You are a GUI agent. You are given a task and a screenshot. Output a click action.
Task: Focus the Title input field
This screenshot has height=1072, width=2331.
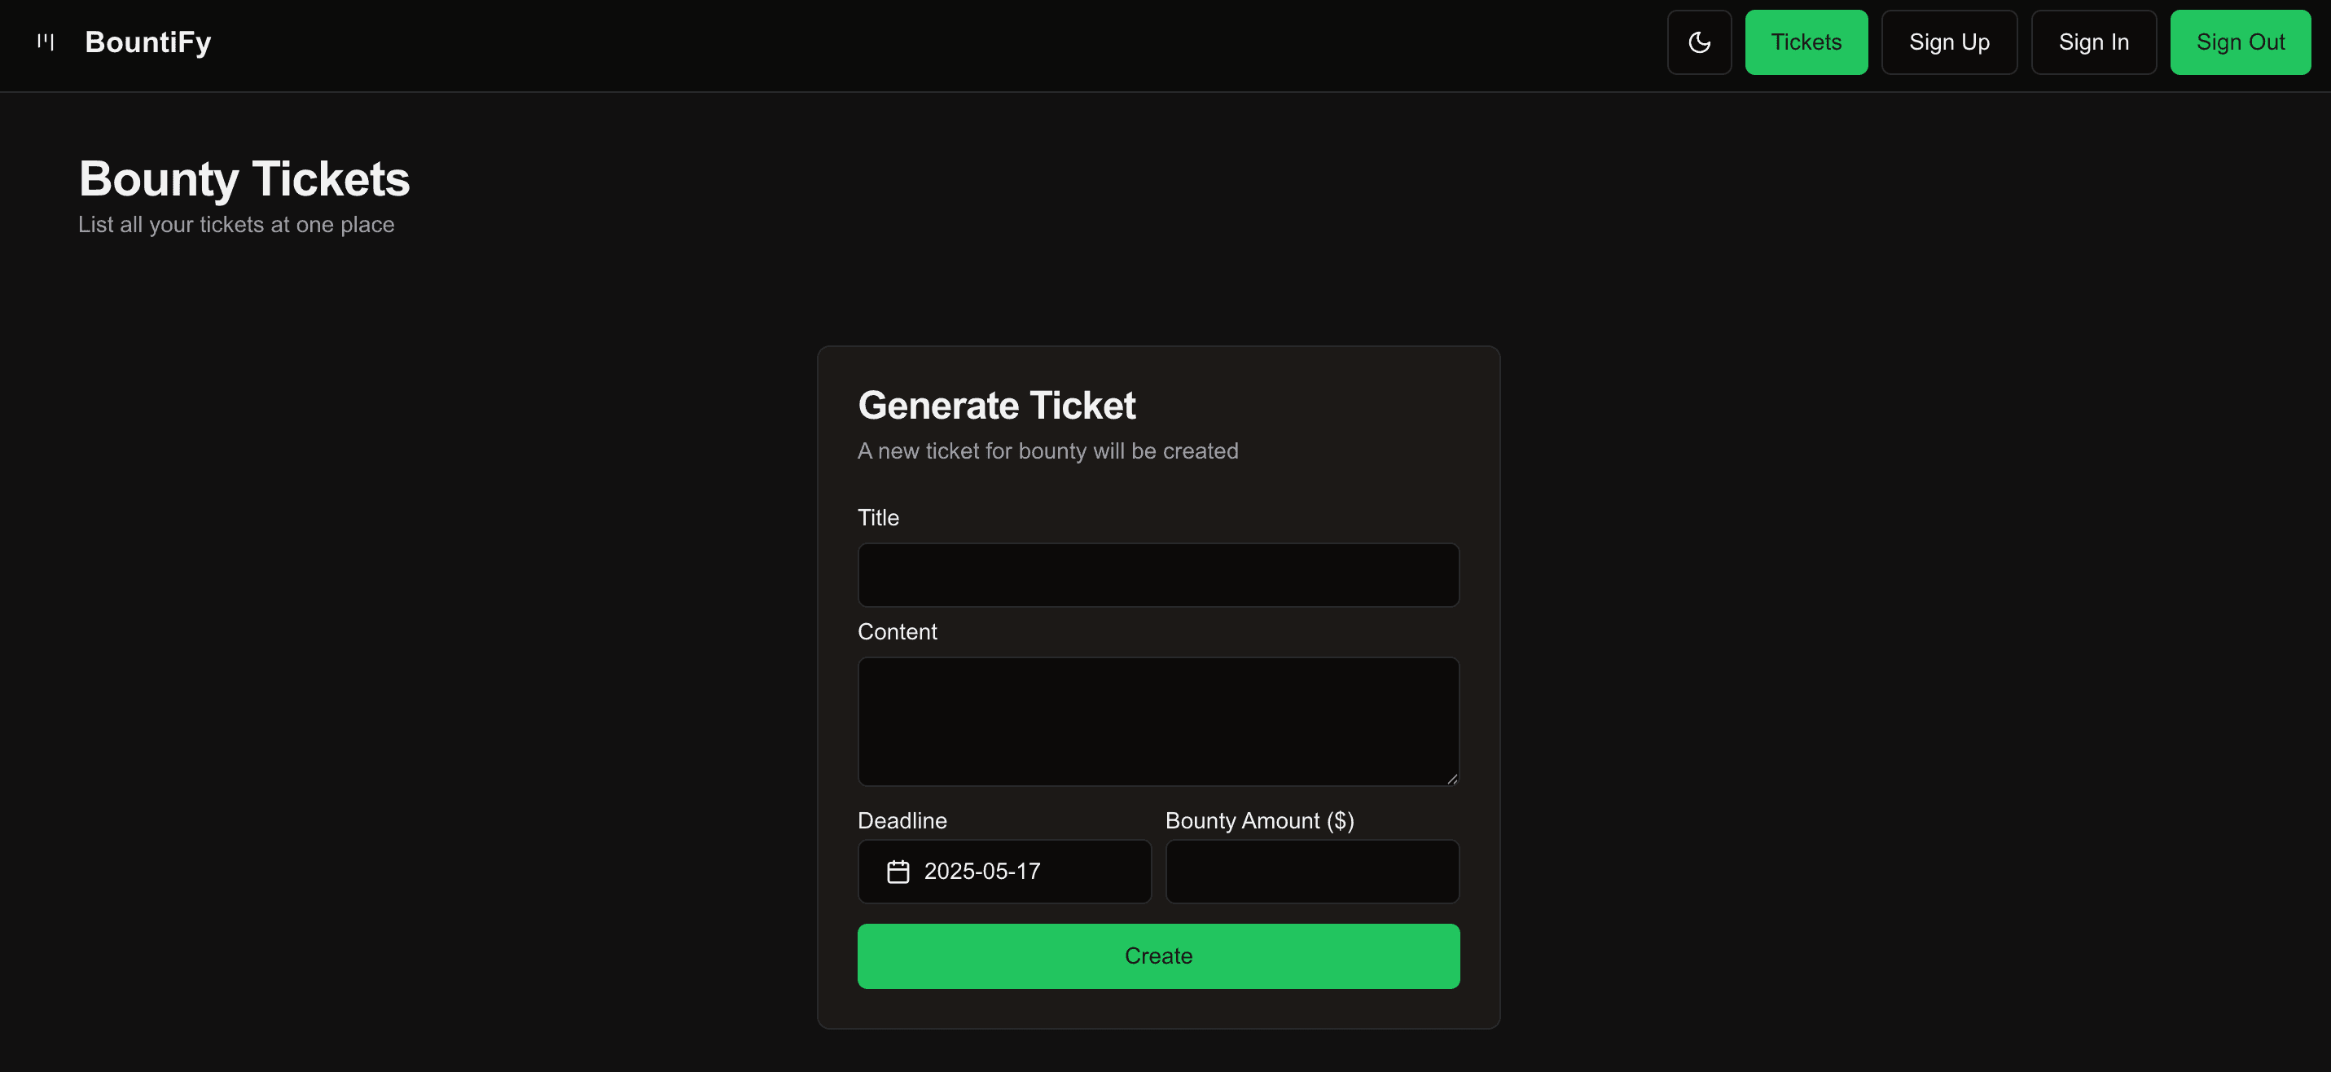pyautogui.click(x=1158, y=575)
